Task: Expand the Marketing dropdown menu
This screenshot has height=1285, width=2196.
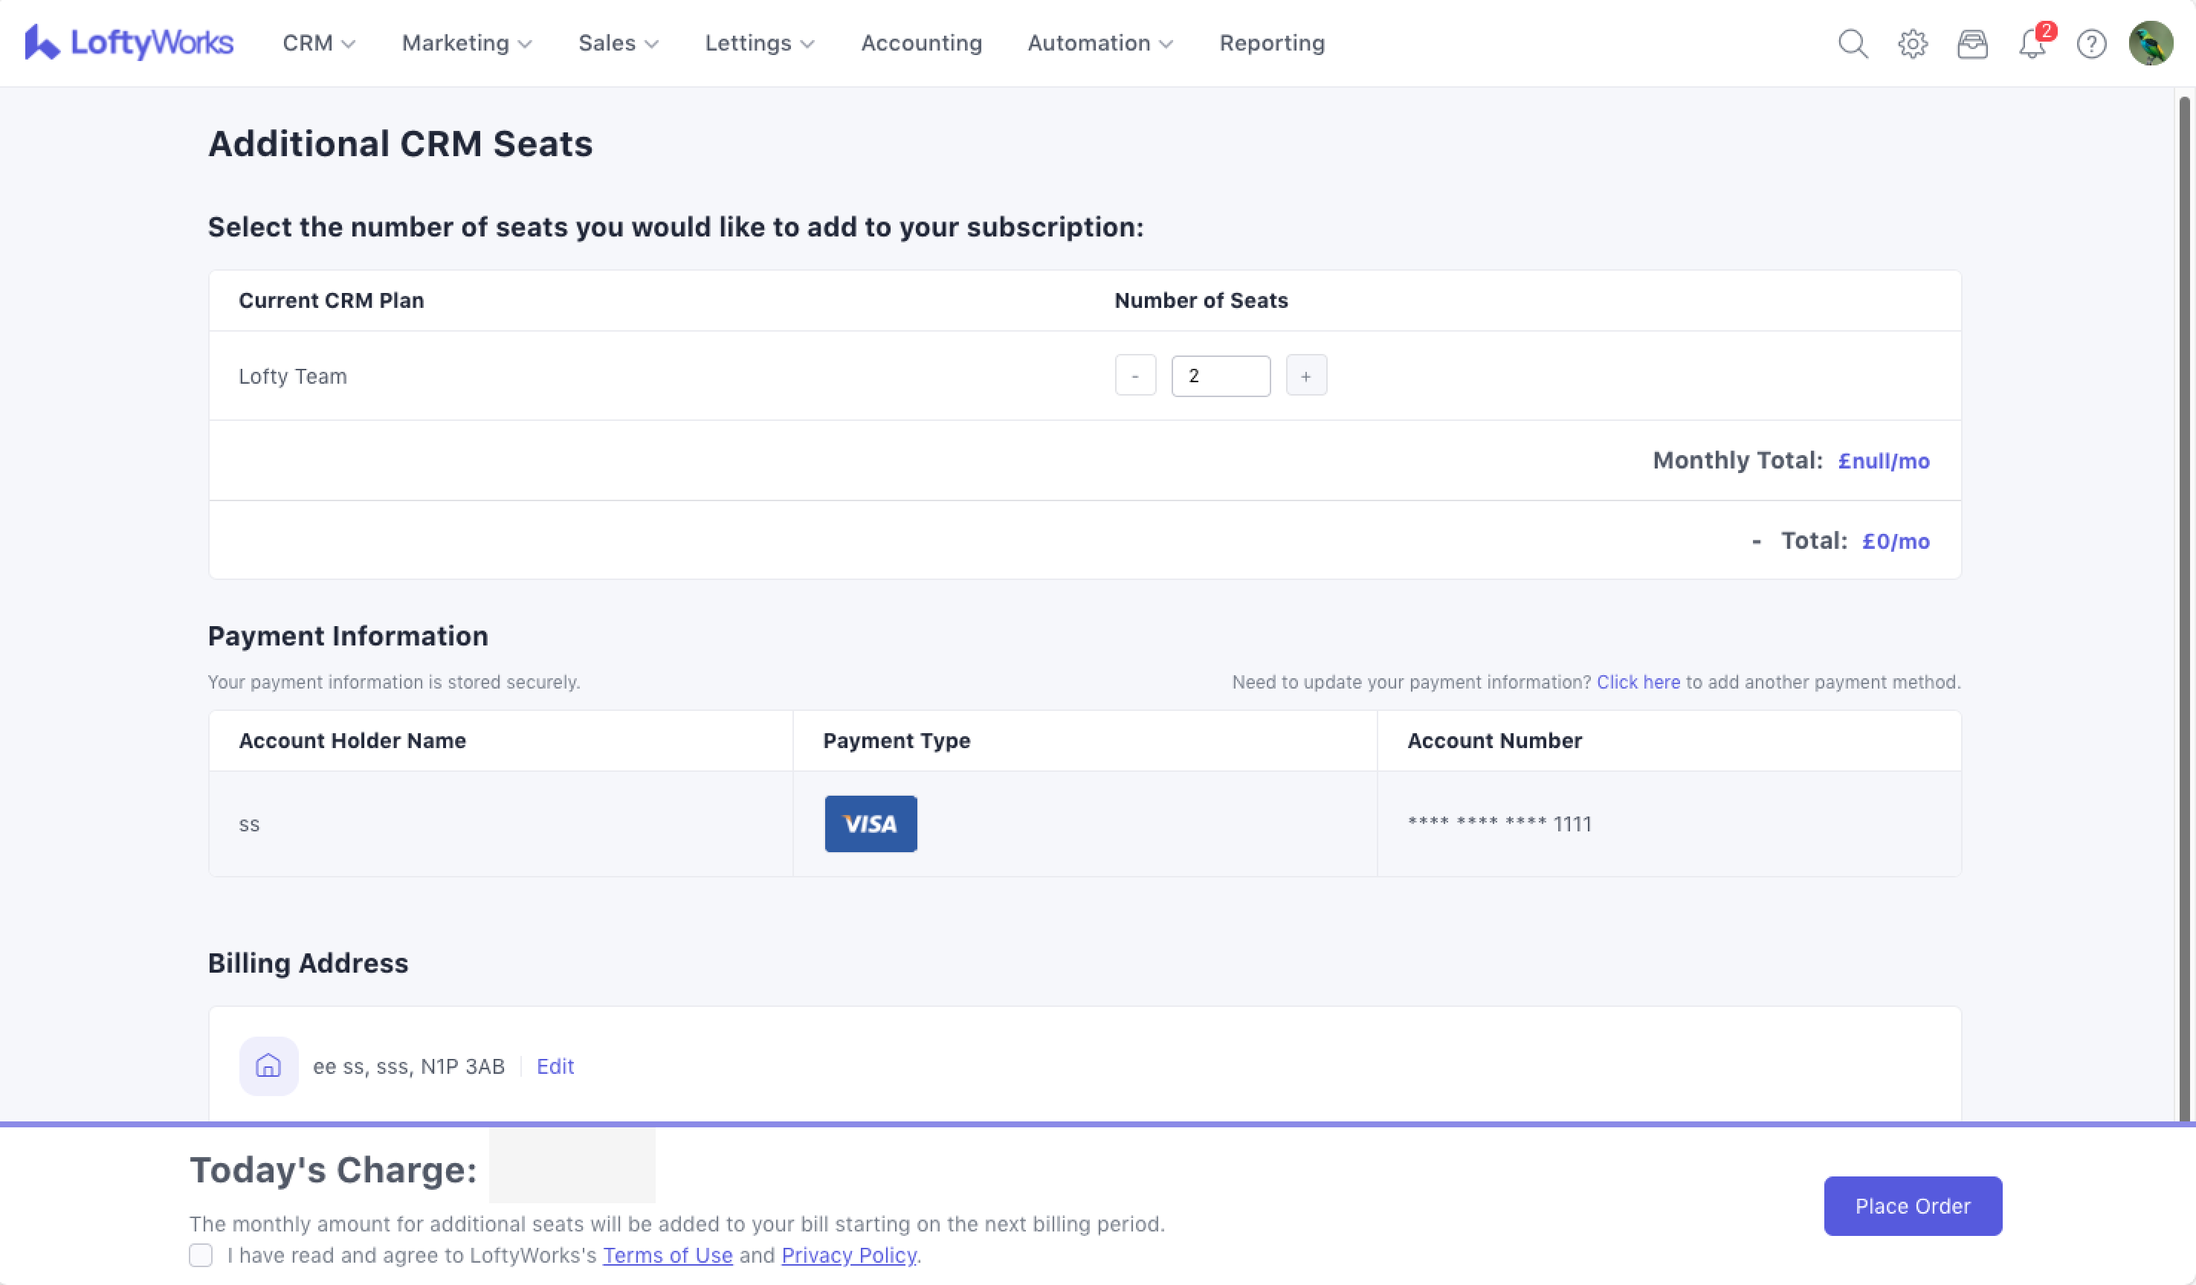Action: [x=466, y=44]
